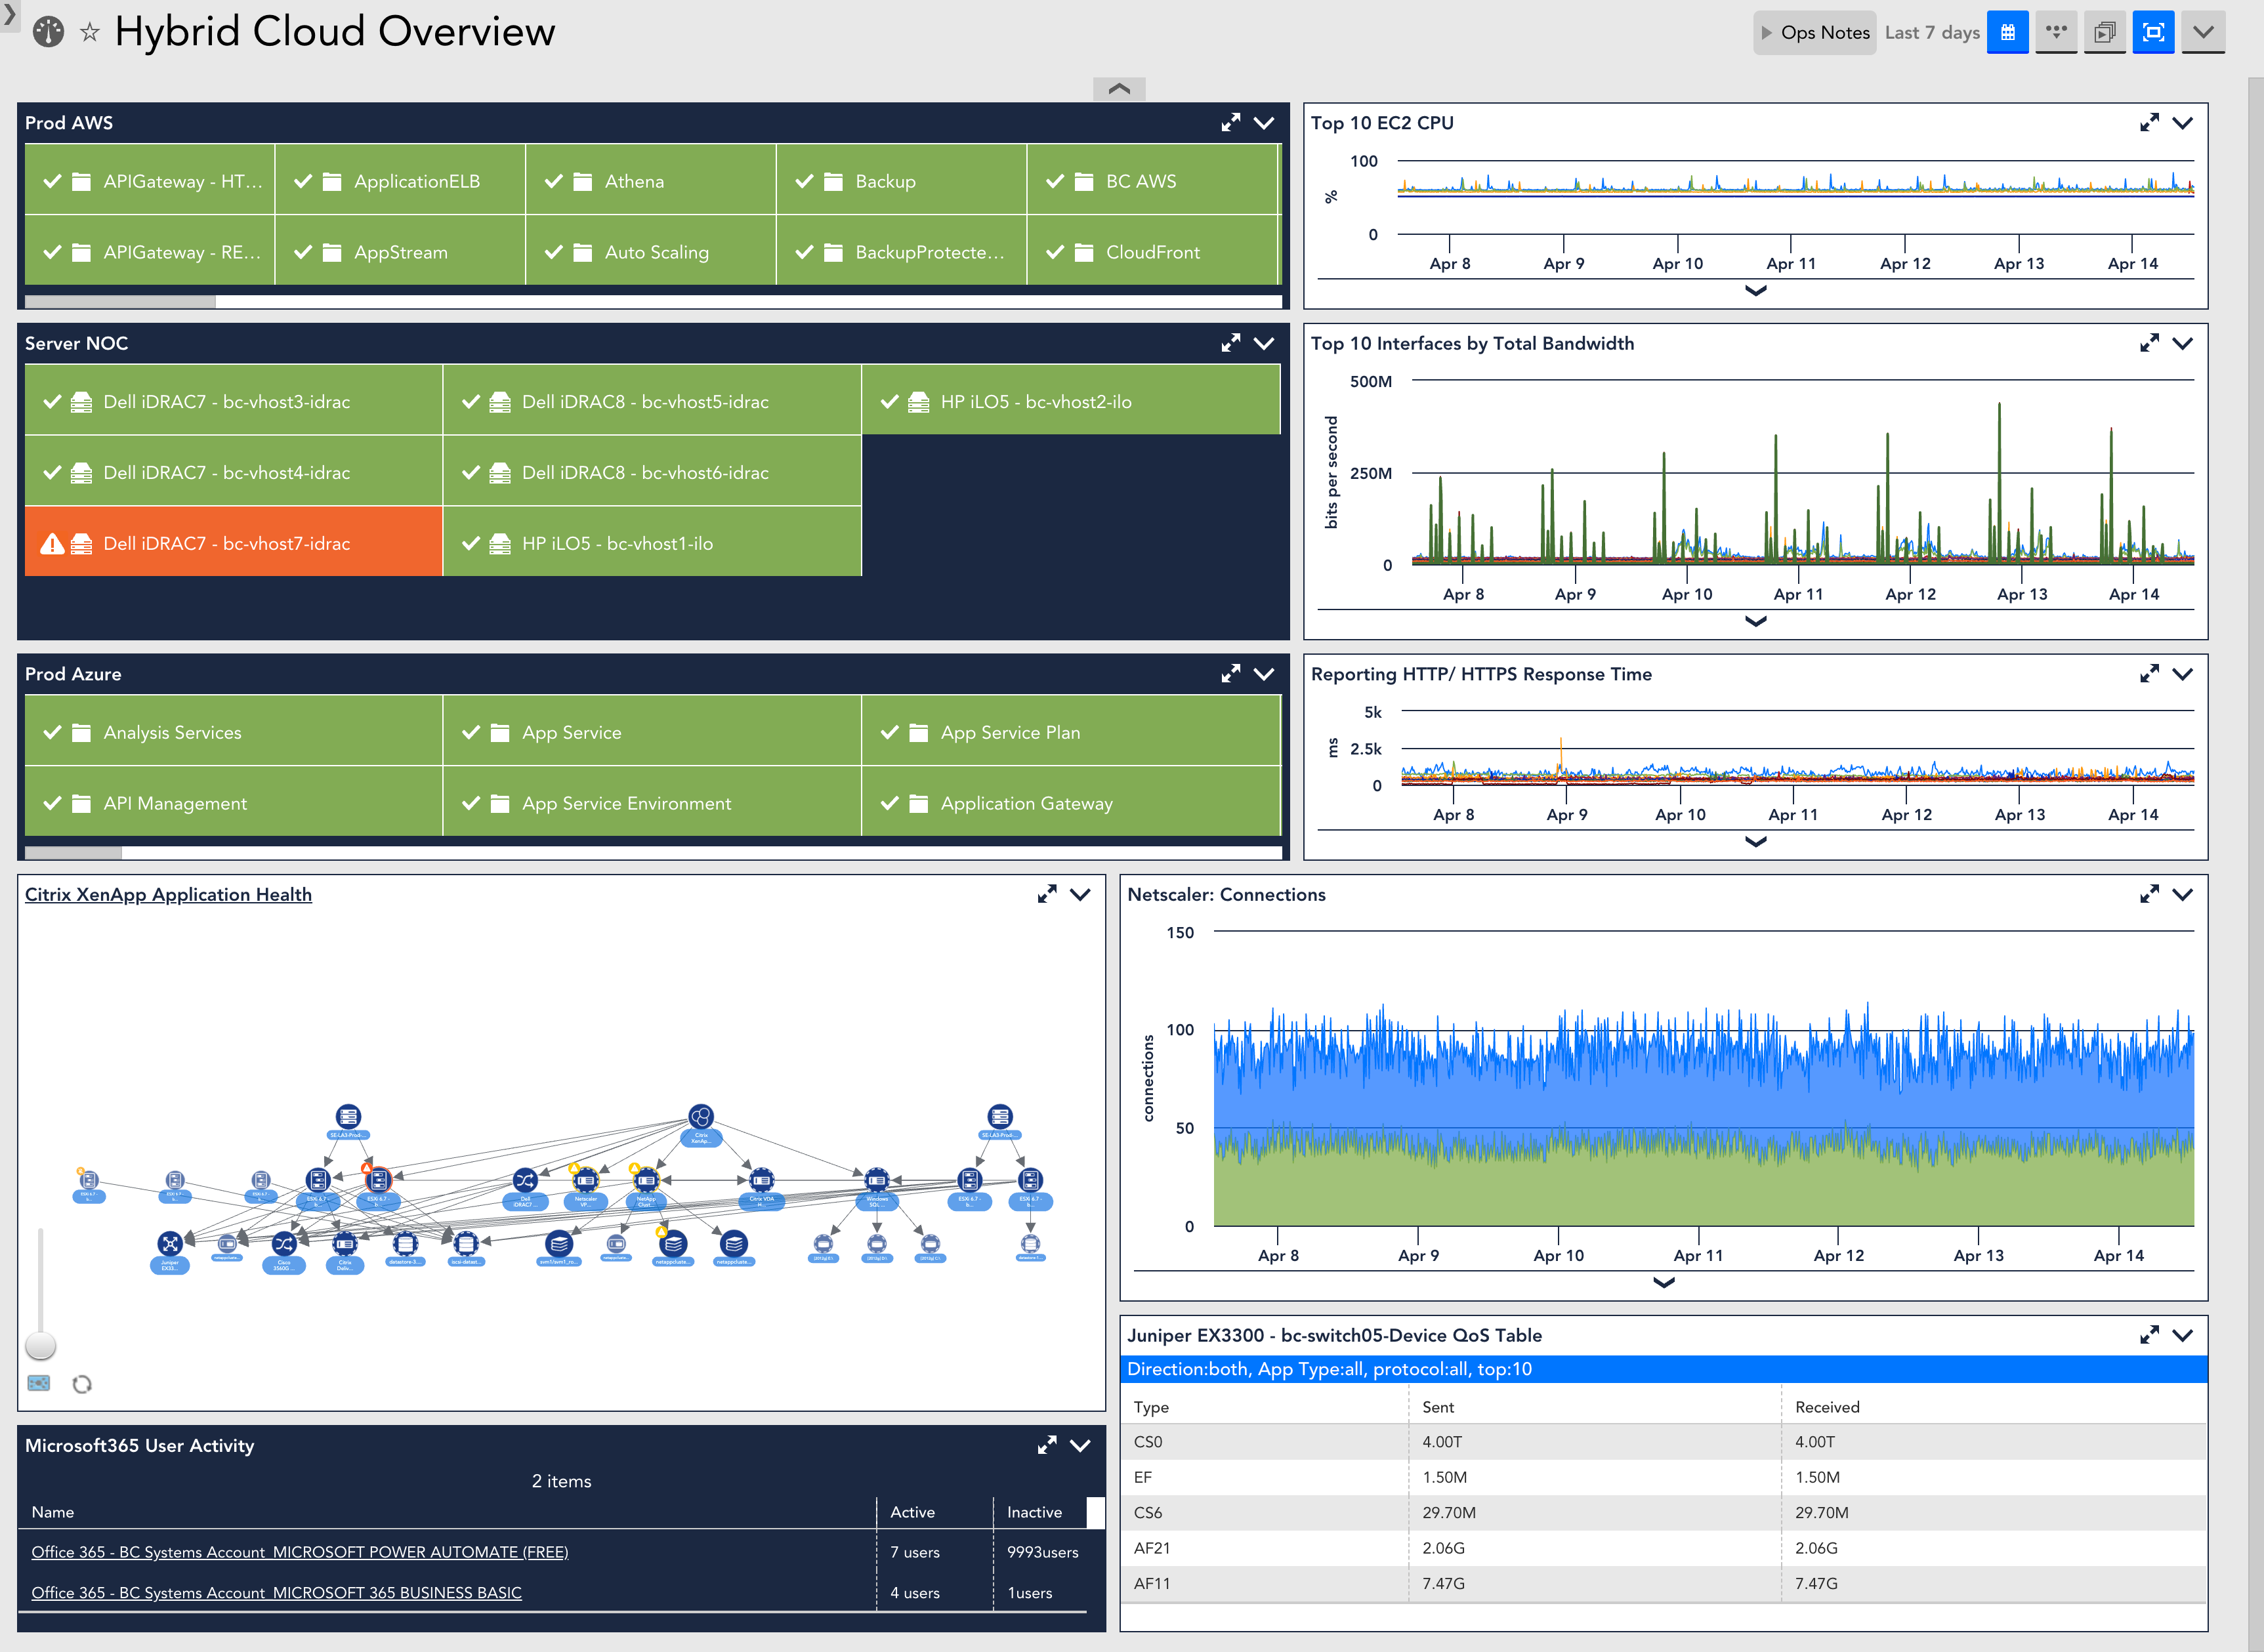Viewport: 2264px width, 1652px height.
Task: Uncheck the Athena service in Prod AWS
Action: (555, 181)
